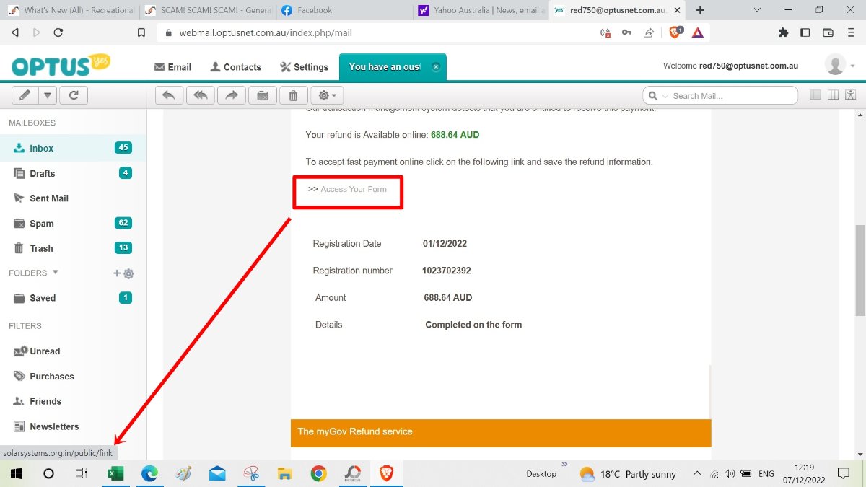Launch Excel from the taskbar
866x487 pixels.
click(x=115, y=474)
